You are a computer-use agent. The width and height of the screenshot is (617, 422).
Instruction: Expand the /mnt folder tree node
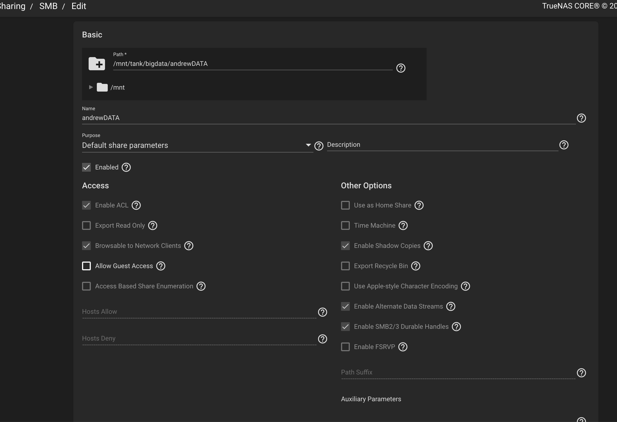(91, 87)
